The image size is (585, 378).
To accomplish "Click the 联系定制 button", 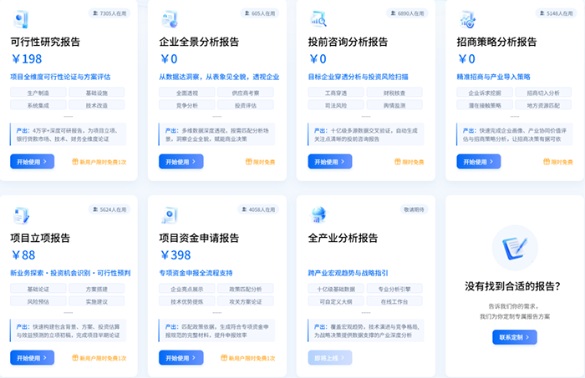I will pos(515,337).
